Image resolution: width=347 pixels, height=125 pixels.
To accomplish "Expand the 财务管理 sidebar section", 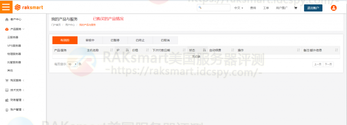I will pyautogui.click(x=23, y=100).
